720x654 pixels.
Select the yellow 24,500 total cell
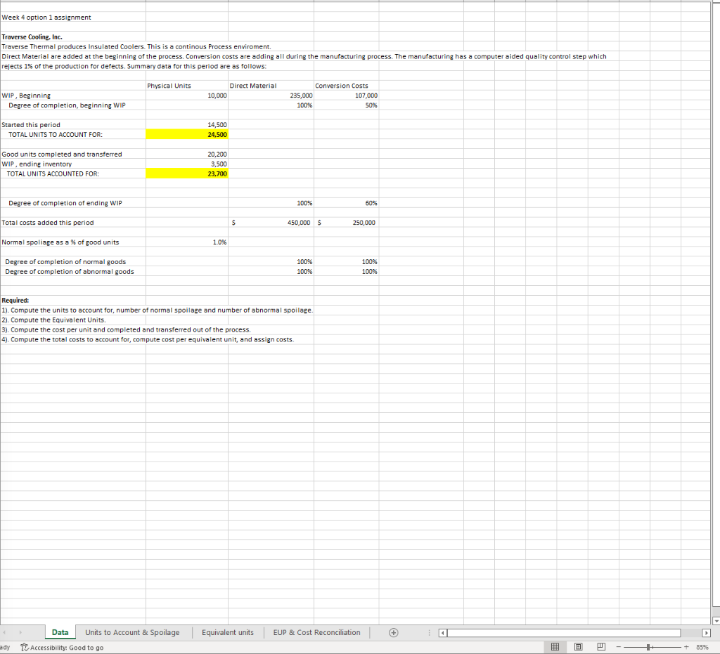(187, 134)
